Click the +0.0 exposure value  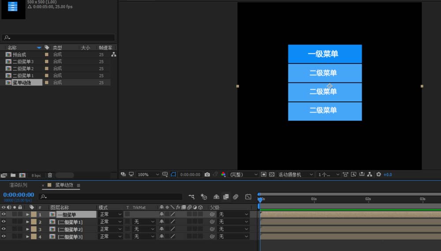[x=388, y=175]
